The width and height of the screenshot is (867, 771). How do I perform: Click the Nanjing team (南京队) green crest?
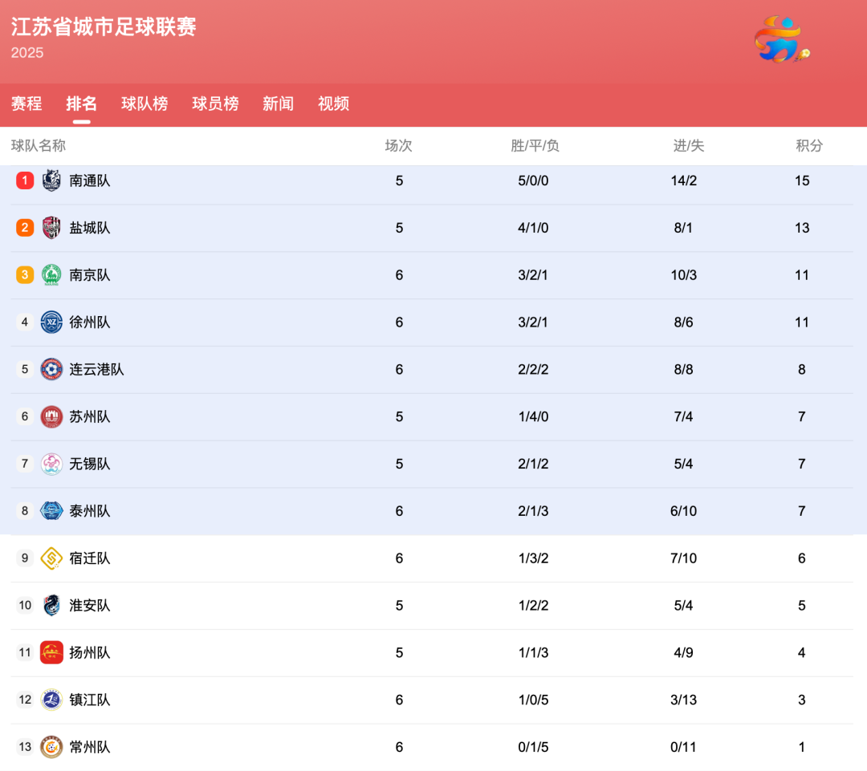point(51,275)
